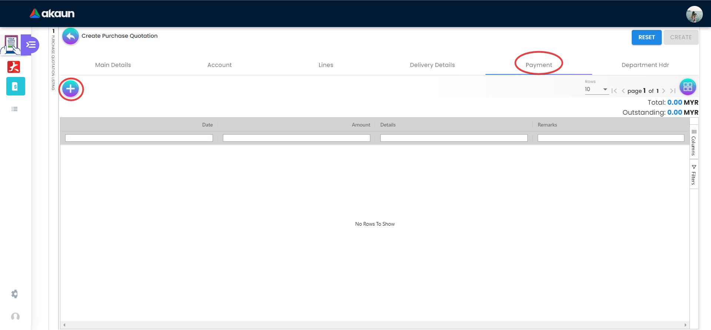The height and width of the screenshot is (330, 711).
Task: Add a new payment with plus button
Action: pos(70,89)
